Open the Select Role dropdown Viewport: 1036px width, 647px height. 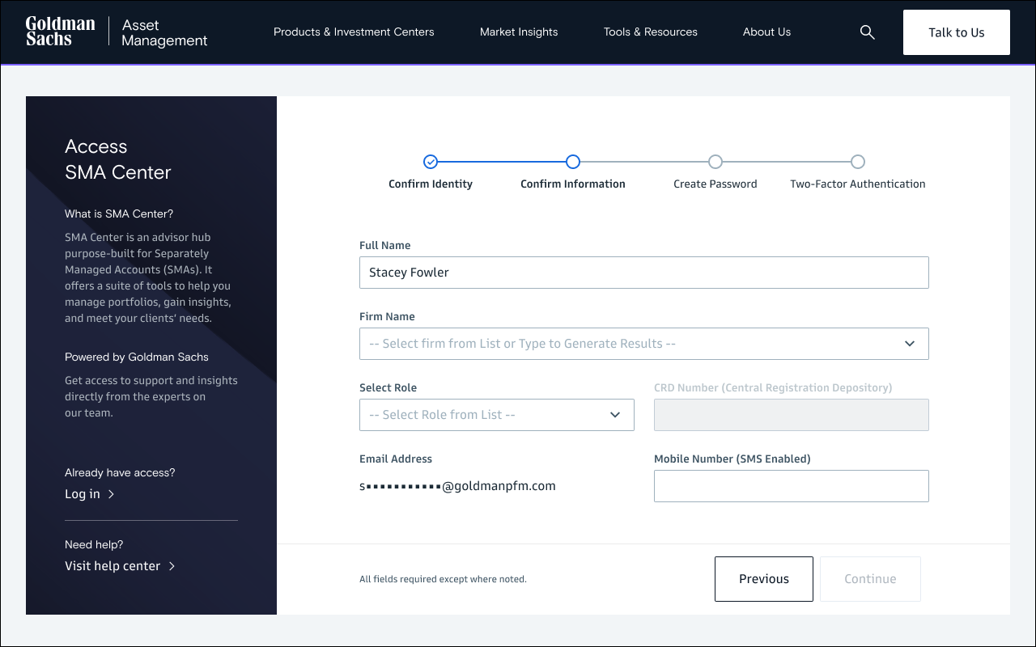[496, 415]
